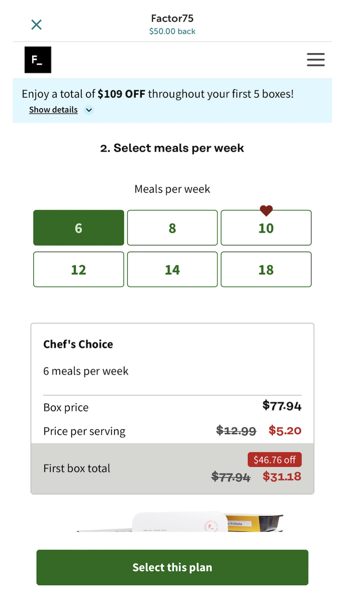Click the Chef's Choice plan heading

pos(78,344)
